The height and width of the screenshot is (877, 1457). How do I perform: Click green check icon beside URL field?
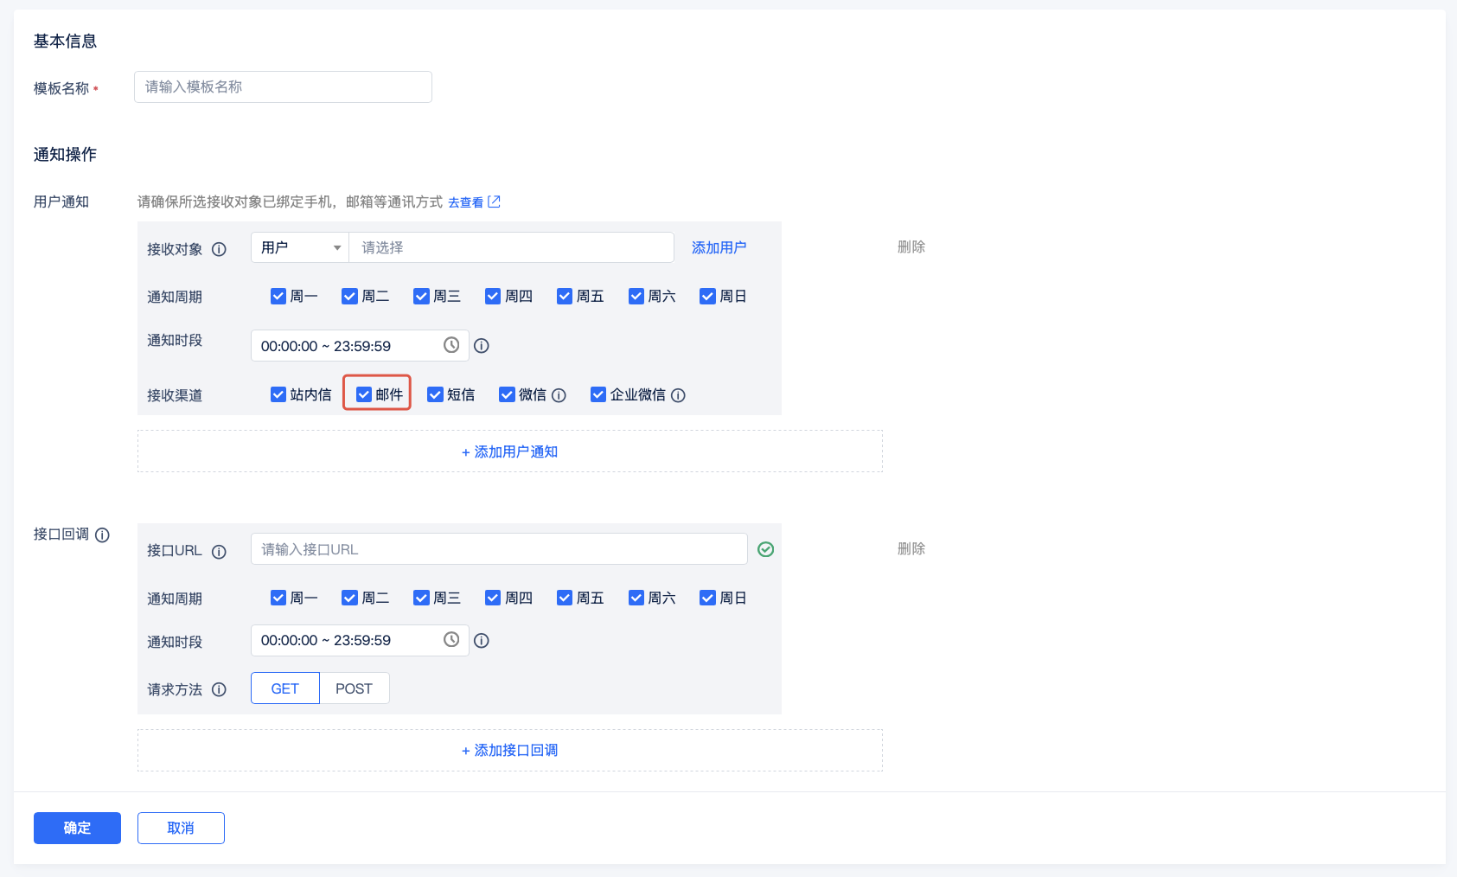[765, 550]
